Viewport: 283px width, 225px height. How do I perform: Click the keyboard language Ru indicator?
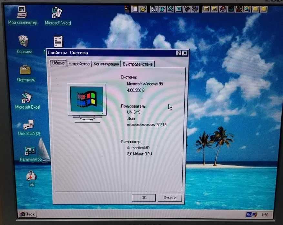click(249, 214)
